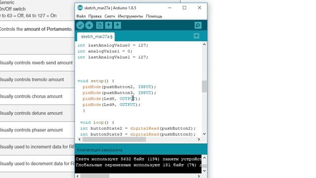Viewport: 316px width, 178px height.
Task: Open the tab options dropdown arrow
Action: [197, 36]
